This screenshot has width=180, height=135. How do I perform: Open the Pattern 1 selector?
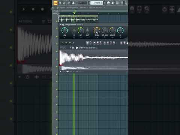tap(97, 3)
